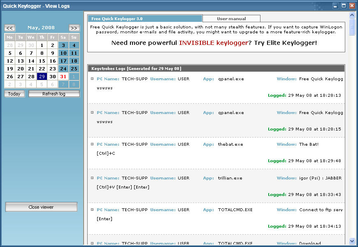Image resolution: width=358 pixels, height=247 pixels.
Task: Select May 10 in the calendar
Action: [63, 53]
